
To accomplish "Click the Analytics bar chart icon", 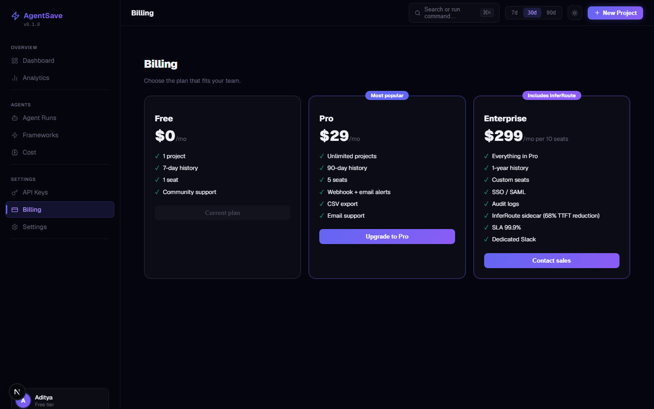I will (15, 78).
